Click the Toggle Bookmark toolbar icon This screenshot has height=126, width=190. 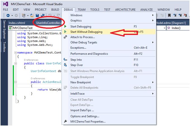(169, 15)
